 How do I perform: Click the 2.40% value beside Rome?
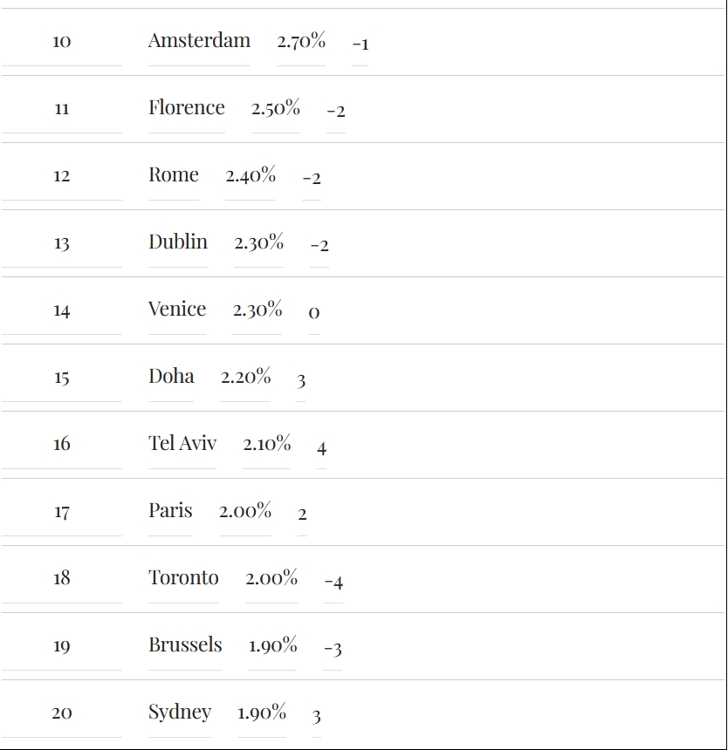tap(251, 174)
